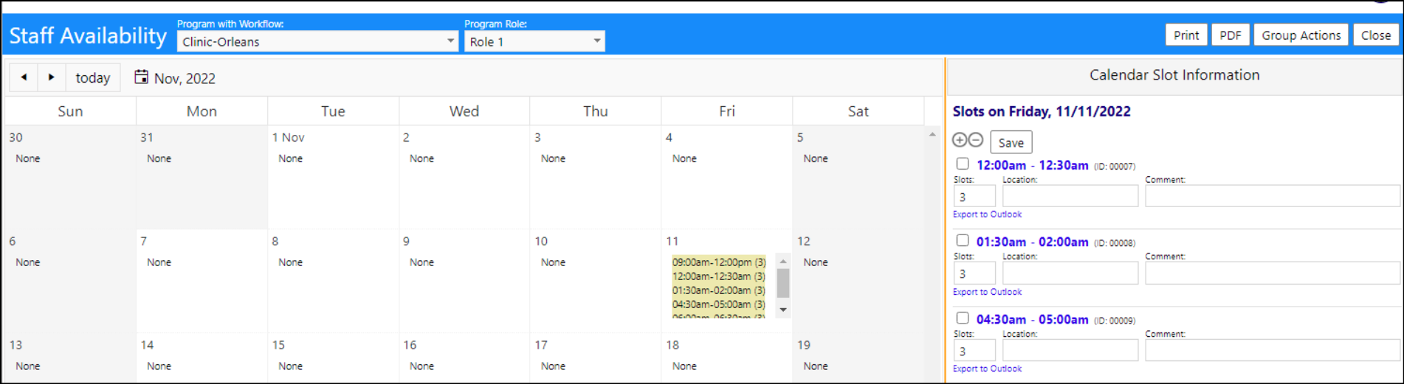Click down arrow in Friday 11 slot list
The image size is (1404, 384).
point(783,310)
